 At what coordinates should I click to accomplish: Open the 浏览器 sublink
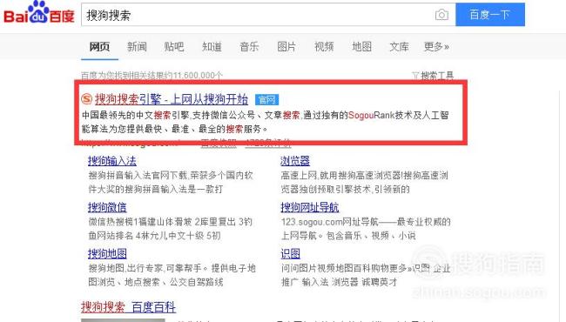[295, 161]
